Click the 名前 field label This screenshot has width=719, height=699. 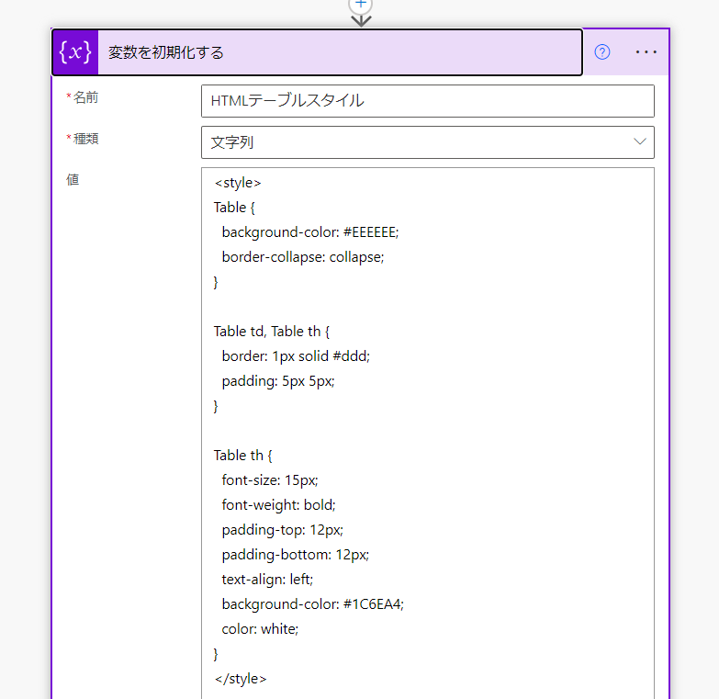point(85,97)
